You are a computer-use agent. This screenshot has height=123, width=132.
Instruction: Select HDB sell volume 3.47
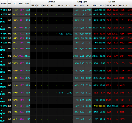pos(103,63)
